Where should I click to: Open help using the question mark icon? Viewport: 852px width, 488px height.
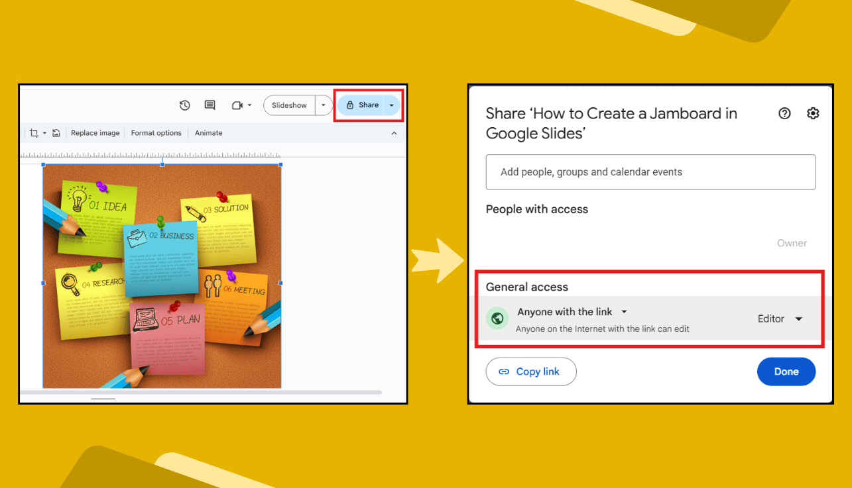tap(784, 113)
